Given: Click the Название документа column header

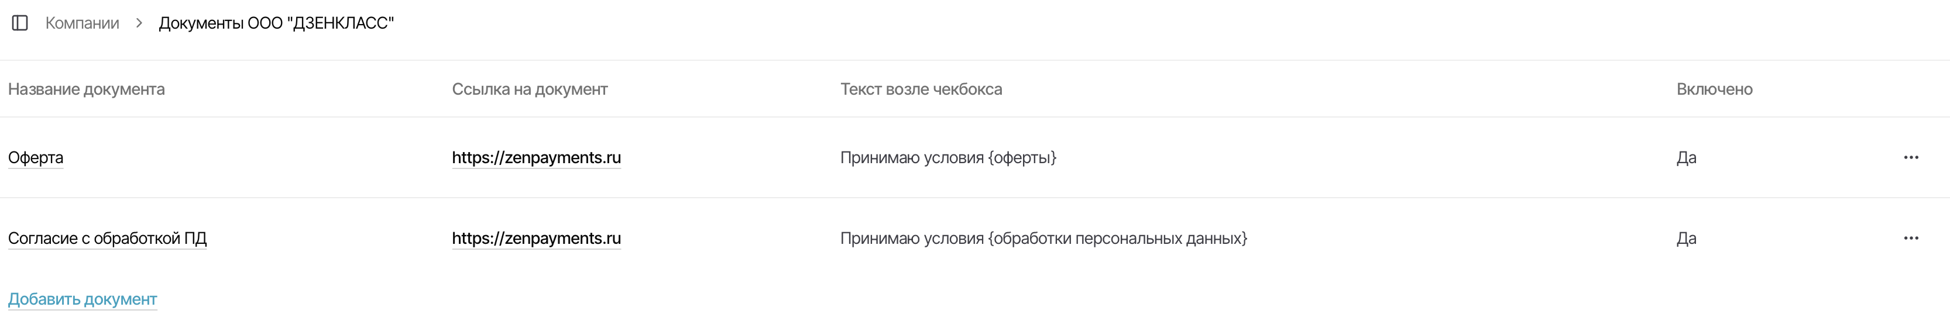Looking at the screenshot, I should click(x=86, y=89).
